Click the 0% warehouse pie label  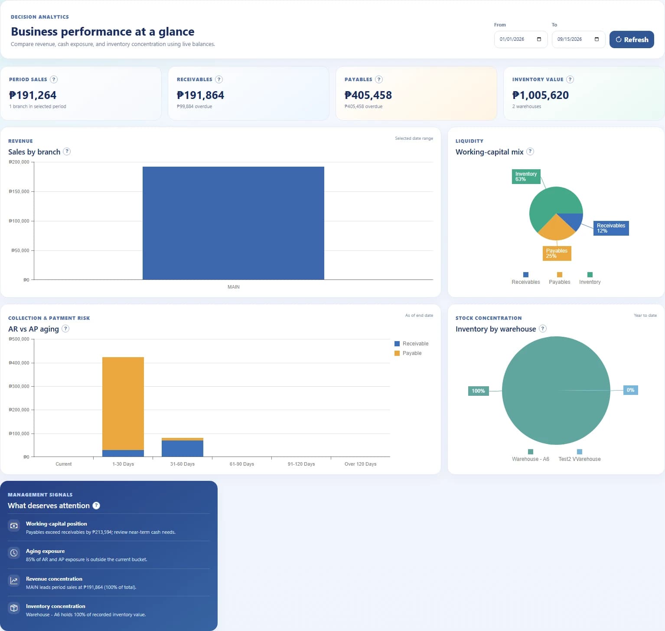pyautogui.click(x=630, y=390)
